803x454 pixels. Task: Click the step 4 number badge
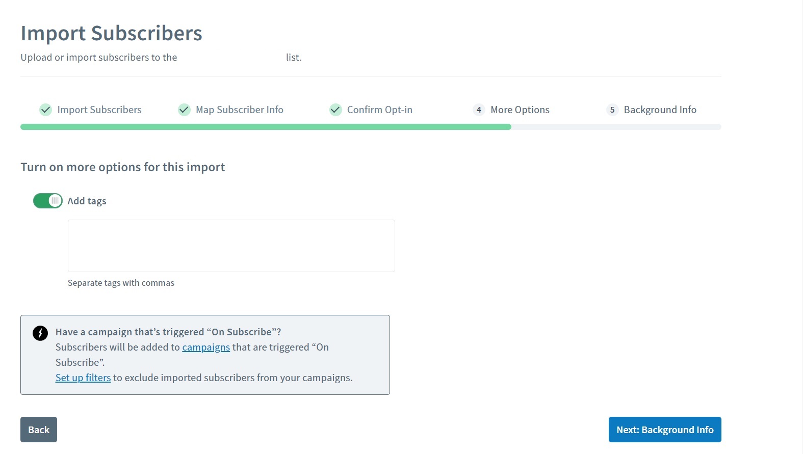point(479,110)
